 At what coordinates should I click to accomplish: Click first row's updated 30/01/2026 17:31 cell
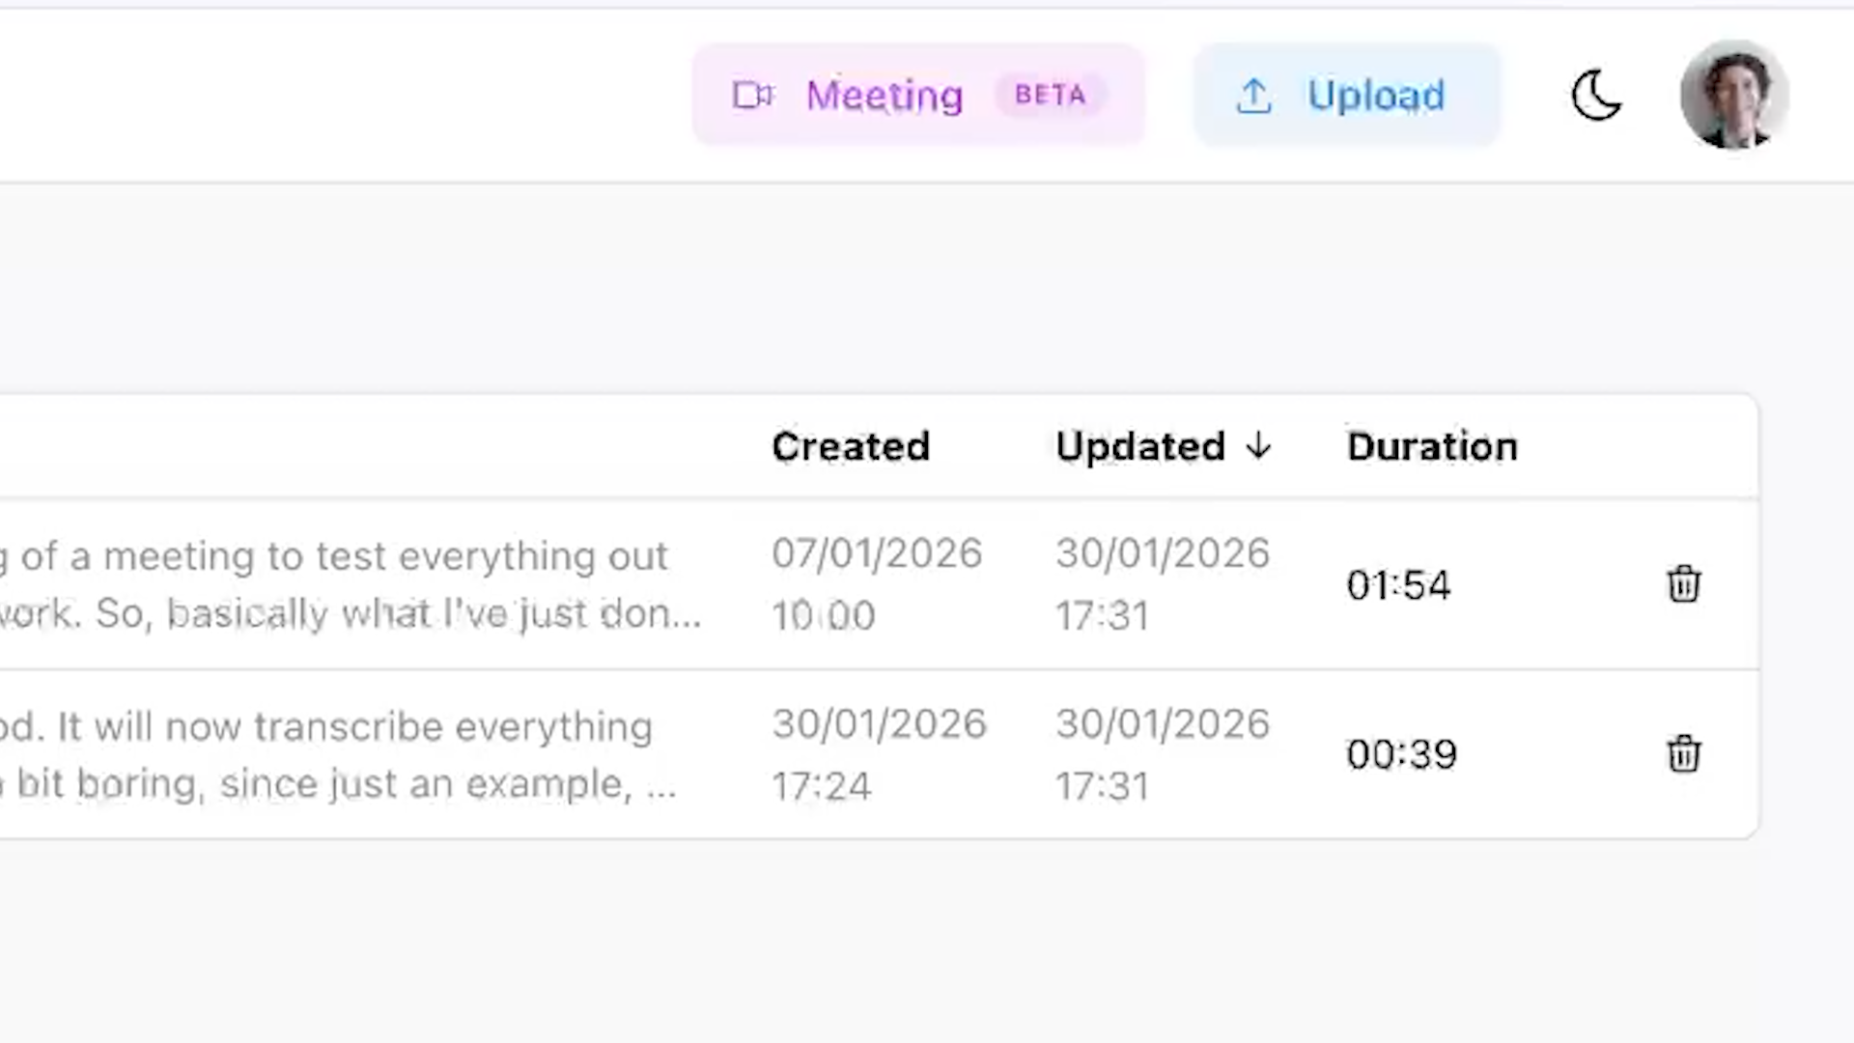point(1162,584)
